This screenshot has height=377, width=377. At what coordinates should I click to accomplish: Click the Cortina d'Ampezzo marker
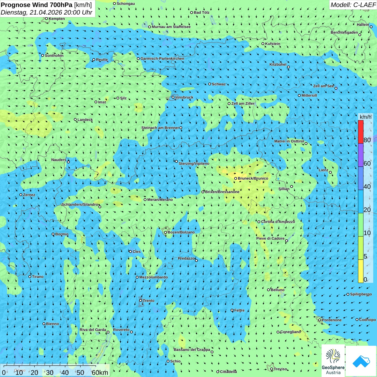click(259, 222)
